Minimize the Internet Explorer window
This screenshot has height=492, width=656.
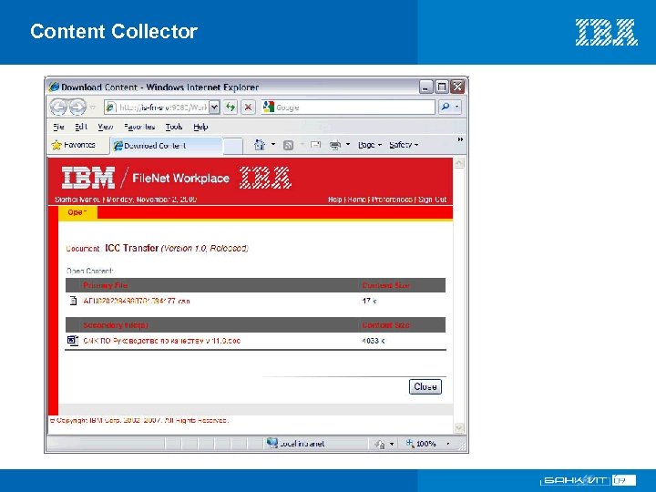[x=425, y=87]
